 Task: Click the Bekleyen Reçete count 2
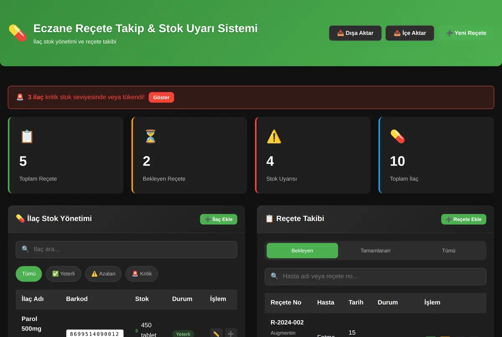tap(146, 161)
